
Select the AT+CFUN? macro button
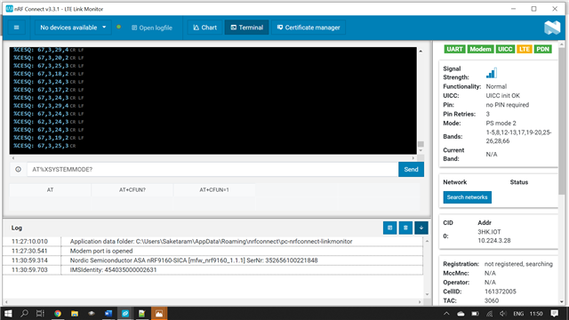pos(132,189)
